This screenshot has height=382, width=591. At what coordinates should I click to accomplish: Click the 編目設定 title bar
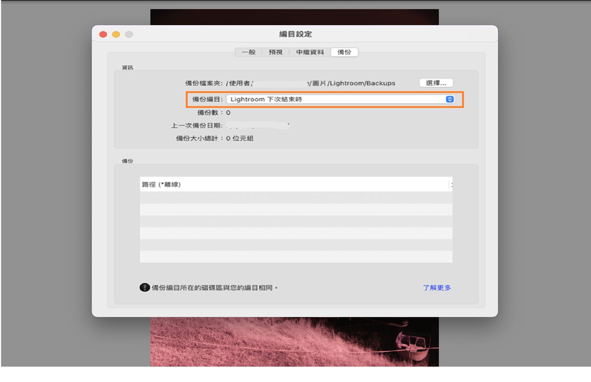tap(295, 34)
